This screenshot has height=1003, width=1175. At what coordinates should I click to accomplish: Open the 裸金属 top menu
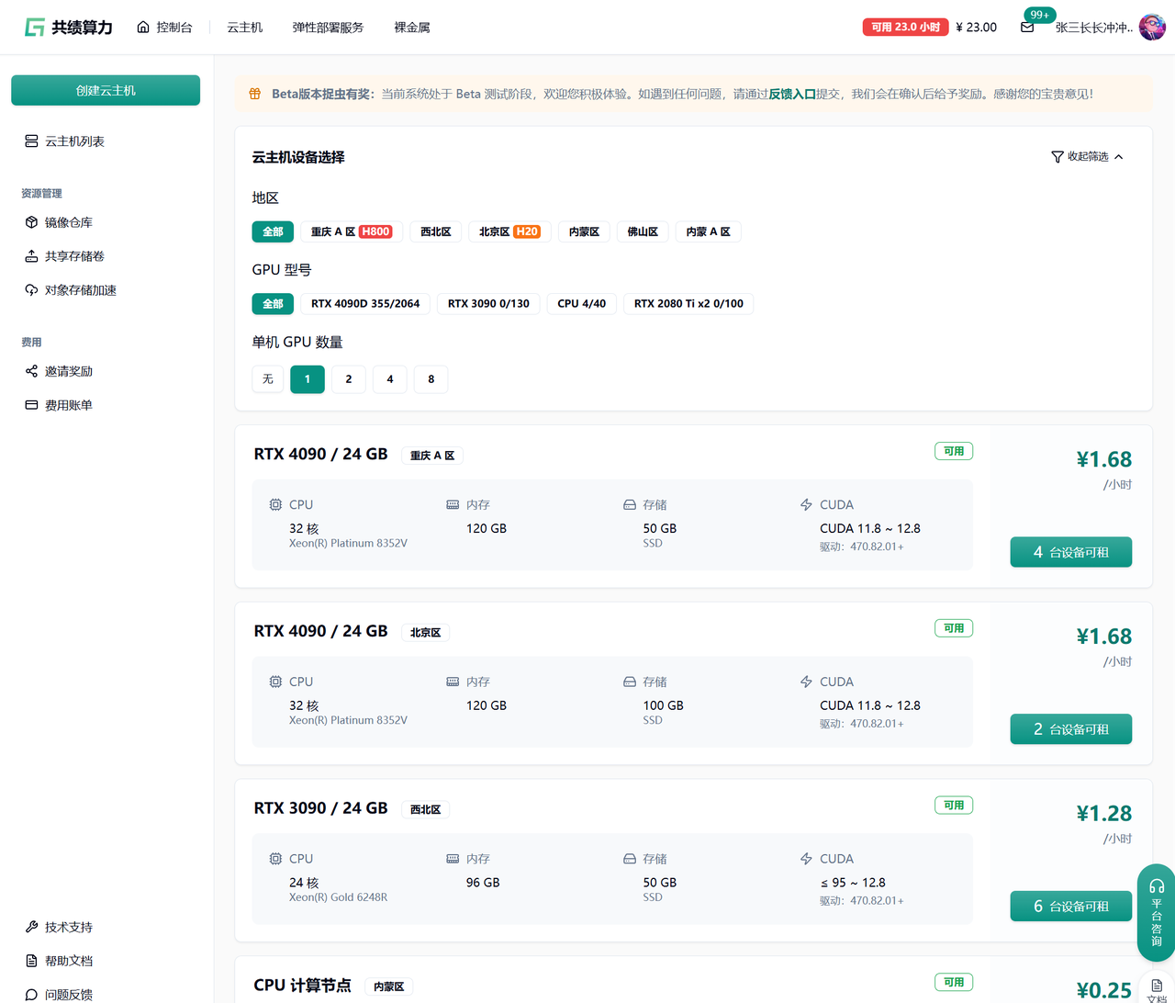coord(411,28)
